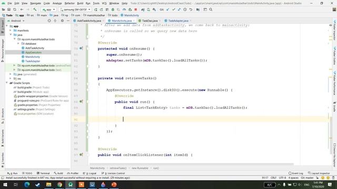The image size is (337, 189).
Task: Open the Layout Inspector panel
Action: (319, 173)
